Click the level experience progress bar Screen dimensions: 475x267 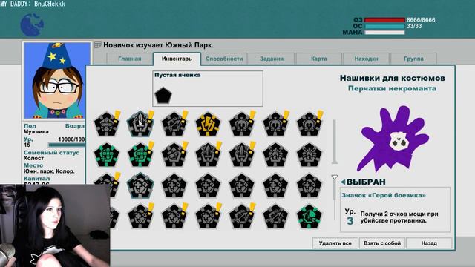67,145
